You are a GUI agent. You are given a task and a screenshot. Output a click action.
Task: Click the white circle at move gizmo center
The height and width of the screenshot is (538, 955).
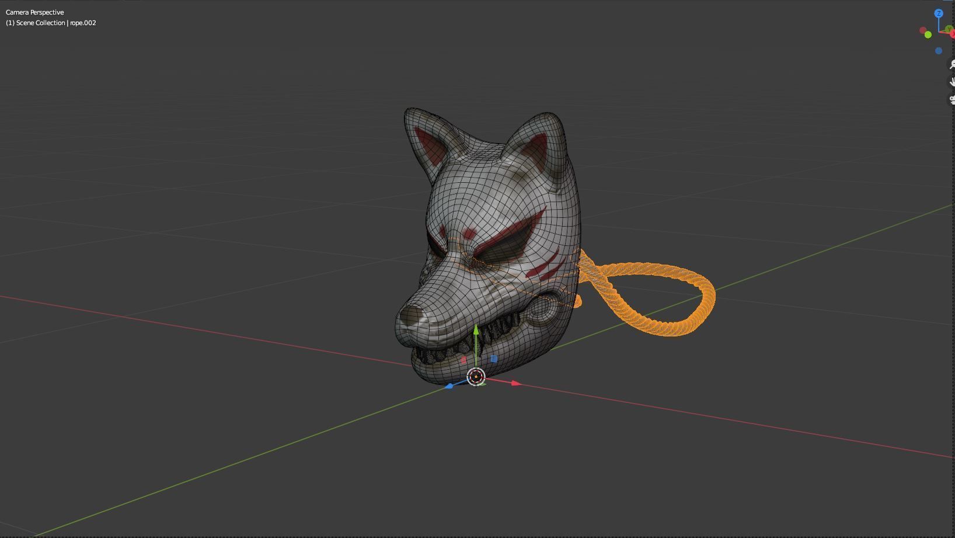pos(476,377)
